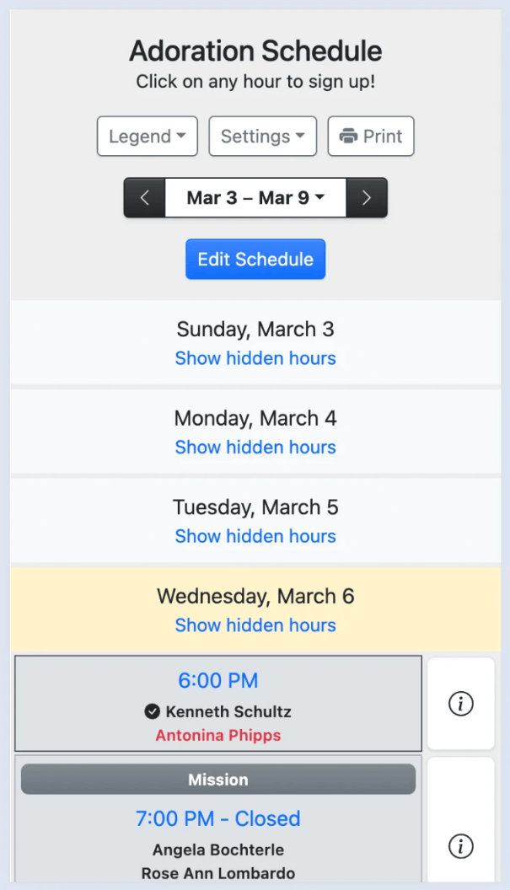Click Antonina Phipps's name shown in red
Image resolution: width=510 pixels, height=890 pixels.
coord(217,734)
